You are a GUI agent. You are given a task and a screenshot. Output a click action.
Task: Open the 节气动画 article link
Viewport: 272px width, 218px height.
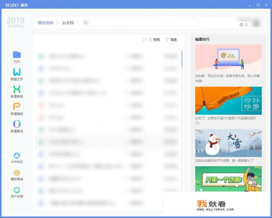pos(224,160)
